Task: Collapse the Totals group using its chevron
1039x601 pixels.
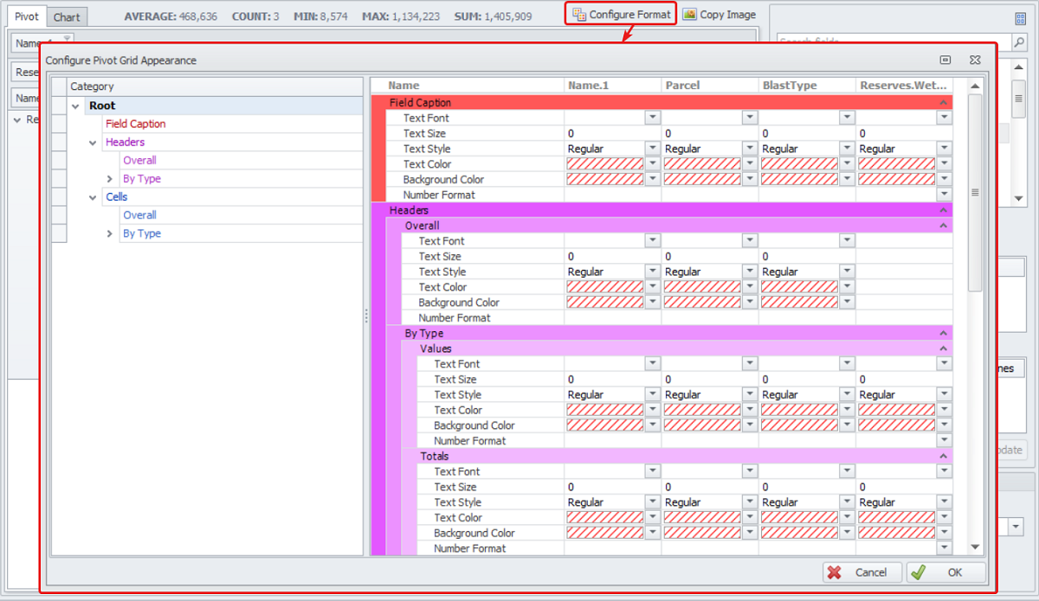Action: point(943,456)
